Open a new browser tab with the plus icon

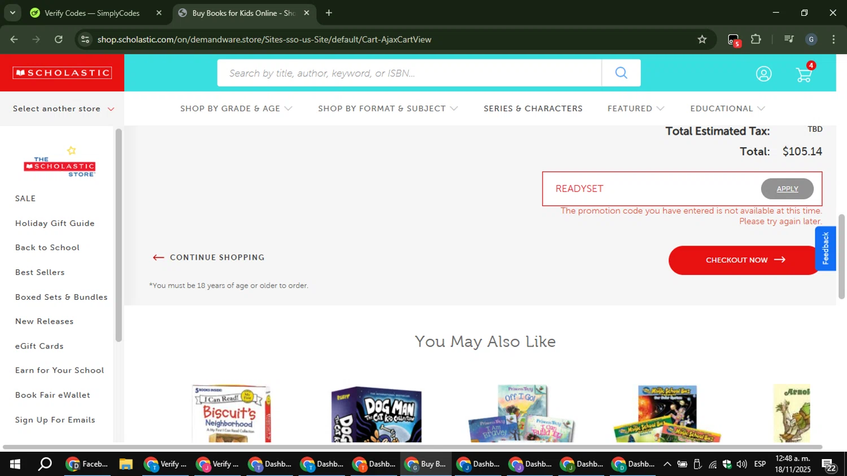point(329,12)
